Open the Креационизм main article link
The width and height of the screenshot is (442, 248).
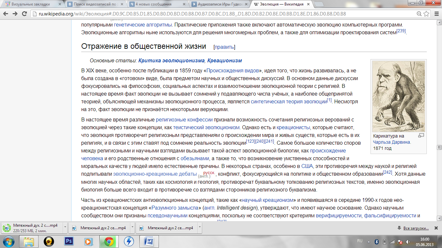click(225, 61)
